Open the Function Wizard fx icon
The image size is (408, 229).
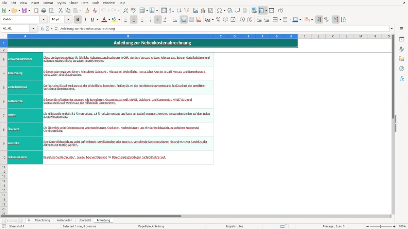[42, 28]
